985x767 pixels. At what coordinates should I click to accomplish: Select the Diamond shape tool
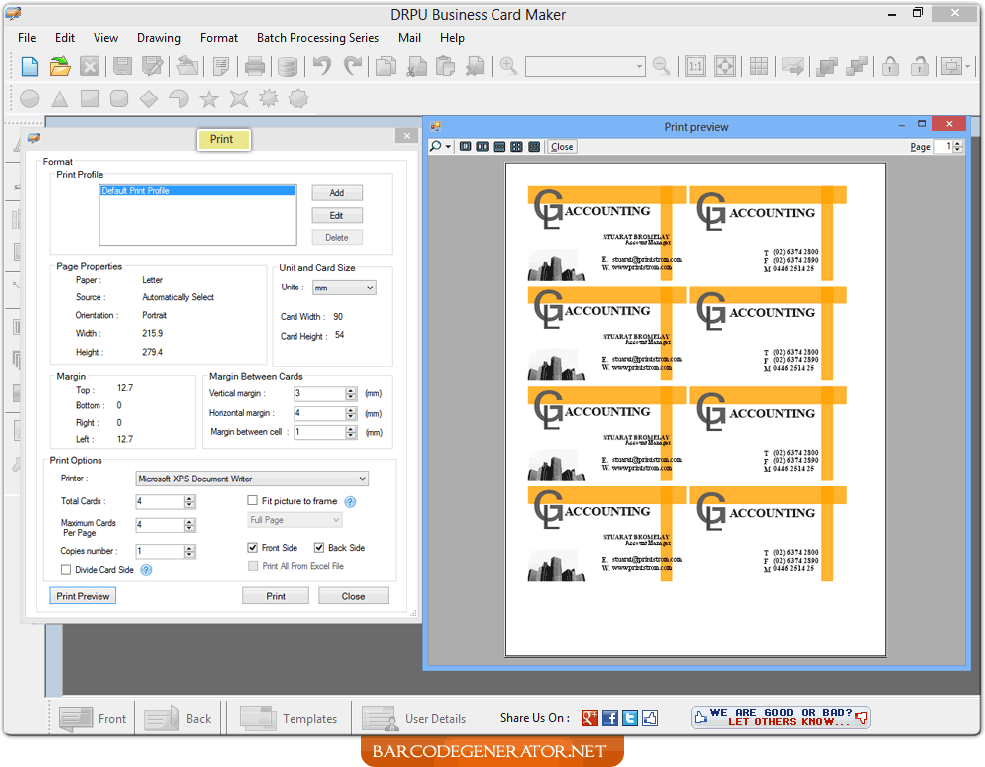click(149, 98)
